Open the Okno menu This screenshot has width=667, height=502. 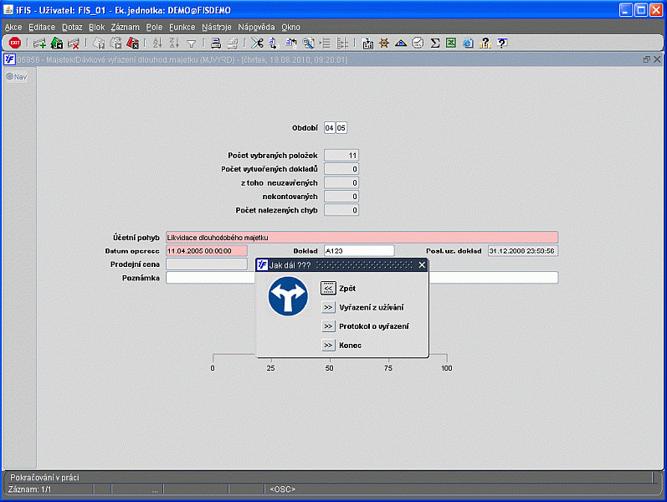tap(290, 28)
